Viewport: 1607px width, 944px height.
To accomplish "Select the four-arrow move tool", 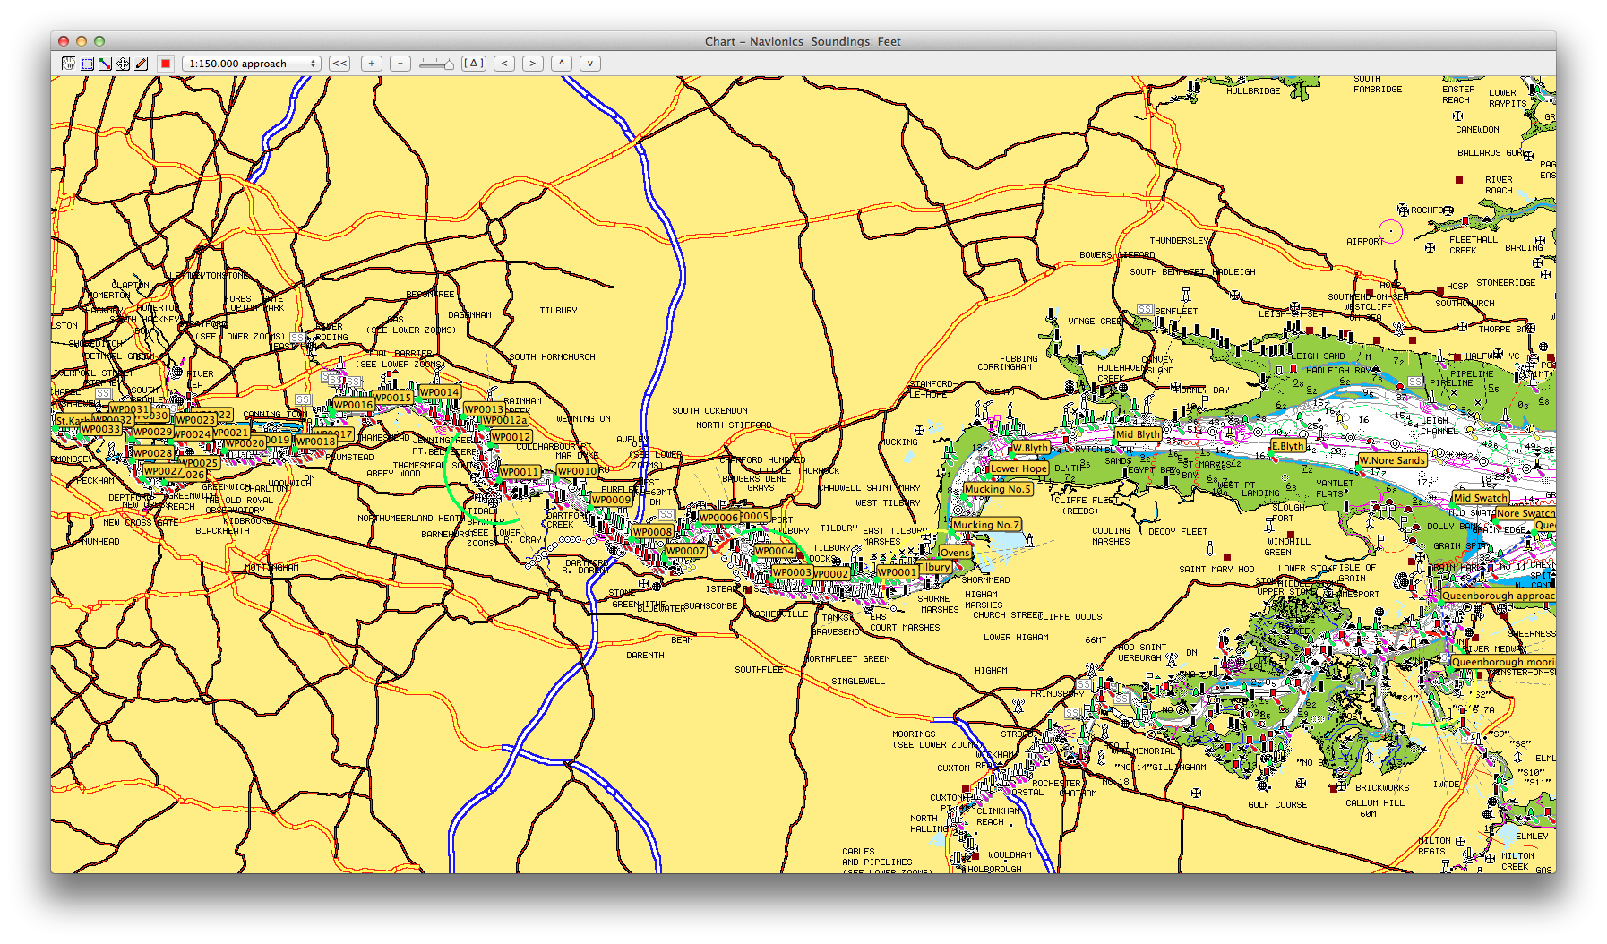I will click(x=123, y=64).
